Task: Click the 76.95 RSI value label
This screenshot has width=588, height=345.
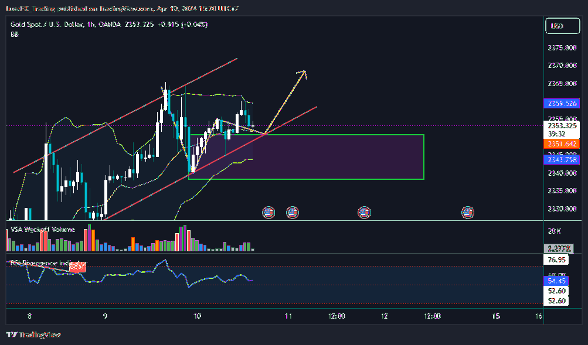Action: [556, 259]
